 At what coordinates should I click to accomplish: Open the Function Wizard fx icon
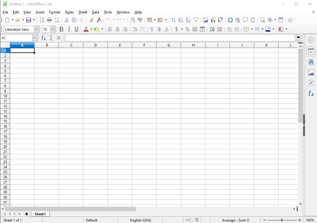[x=43, y=38]
